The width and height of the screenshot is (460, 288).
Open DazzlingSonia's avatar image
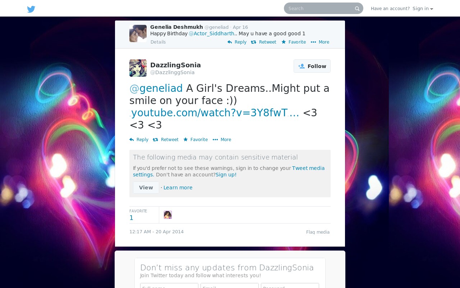tap(138, 68)
